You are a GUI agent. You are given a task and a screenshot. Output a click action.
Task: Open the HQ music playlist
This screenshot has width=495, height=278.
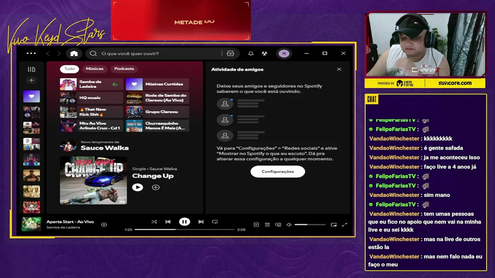(x=91, y=98)
